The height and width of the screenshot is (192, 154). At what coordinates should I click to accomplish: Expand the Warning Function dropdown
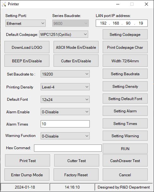(x=65, y=136)
